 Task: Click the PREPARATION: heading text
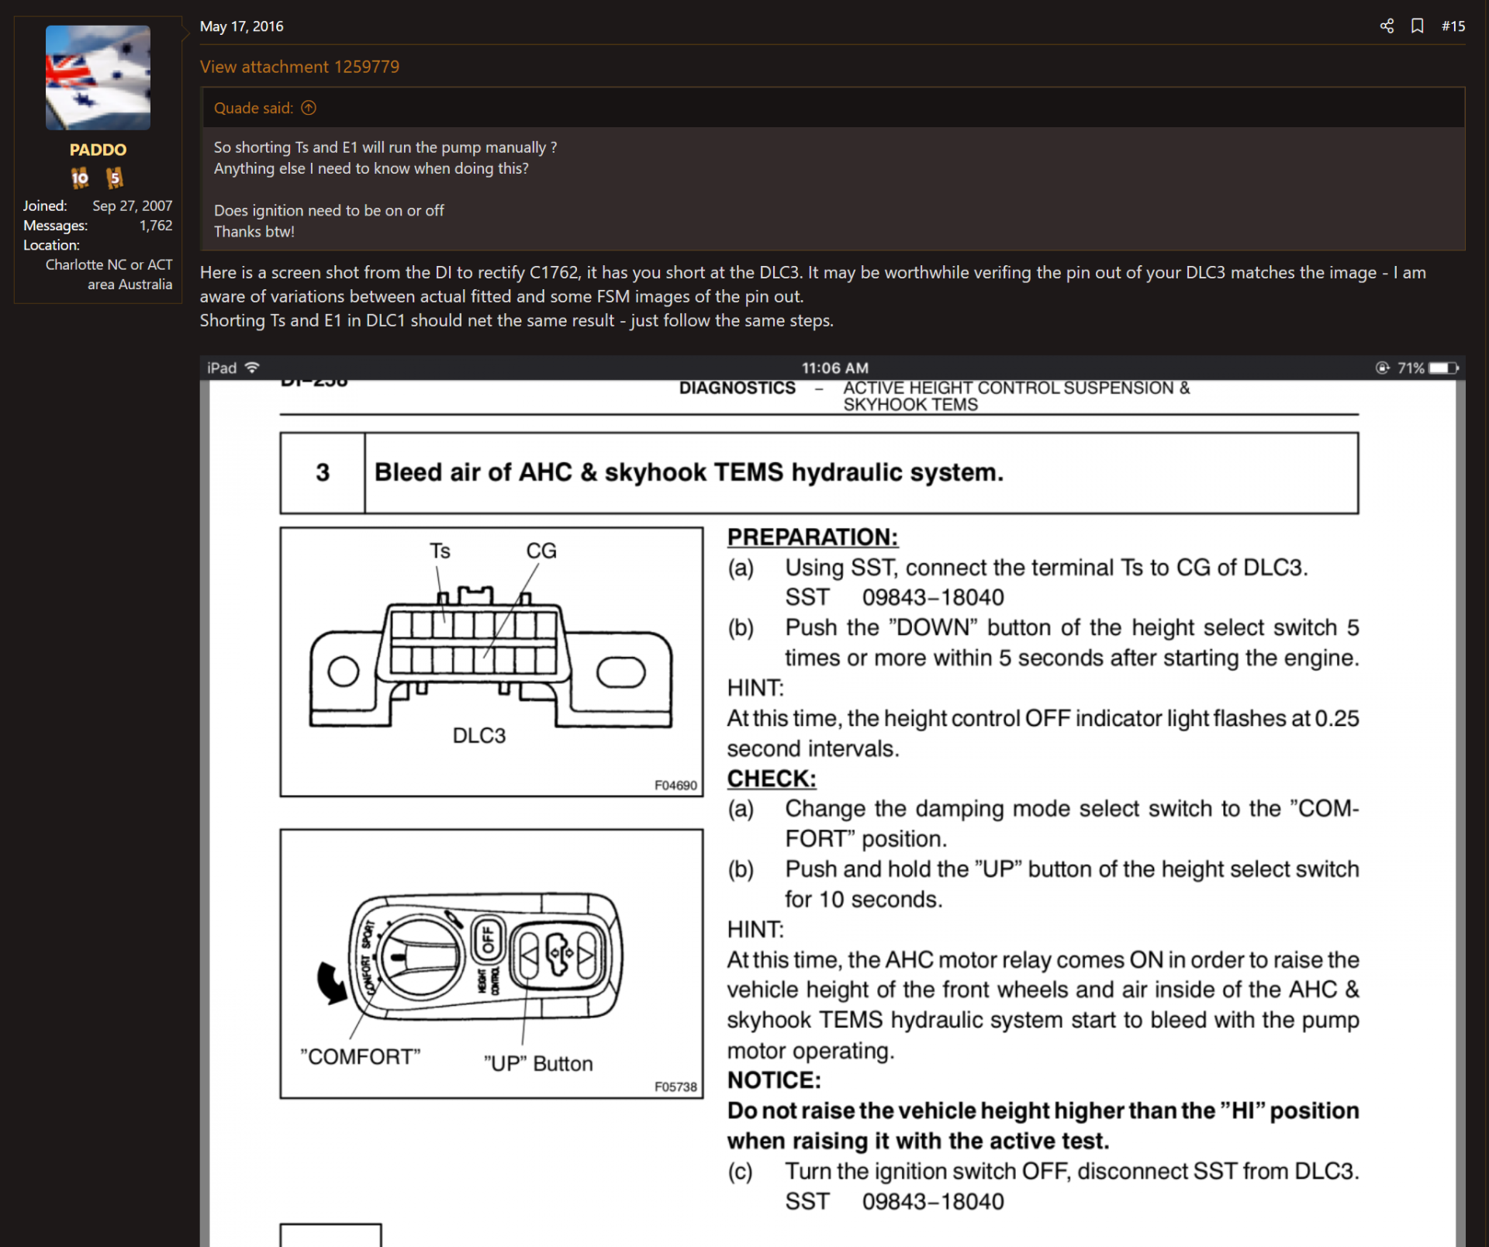click(x=812, y=537)
